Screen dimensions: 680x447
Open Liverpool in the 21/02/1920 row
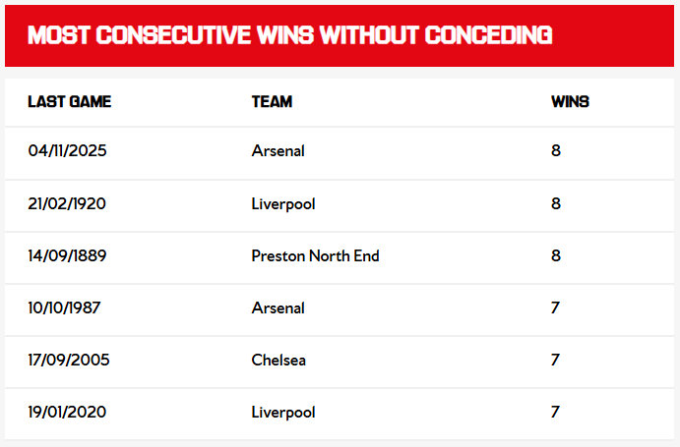pos(283,204)
